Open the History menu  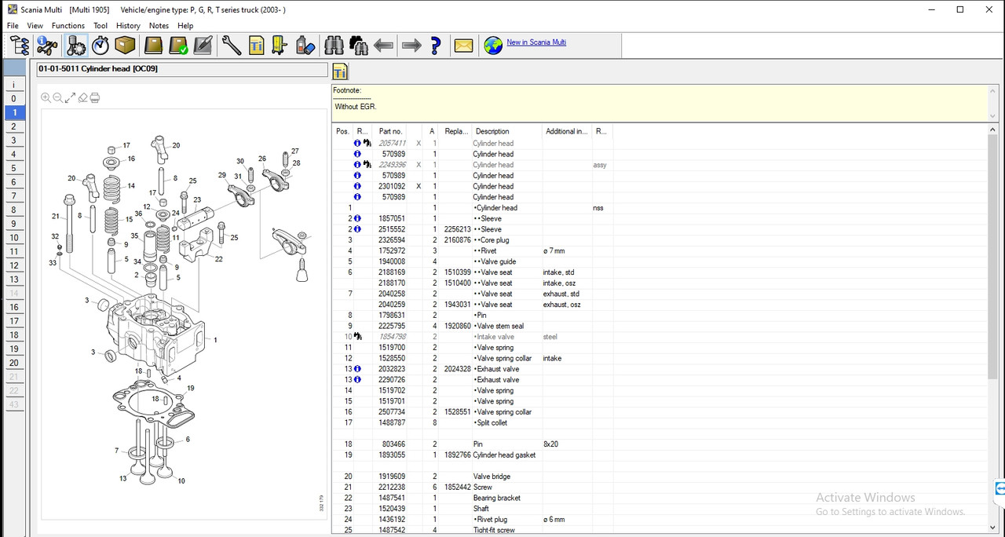[x=128, y=25]
